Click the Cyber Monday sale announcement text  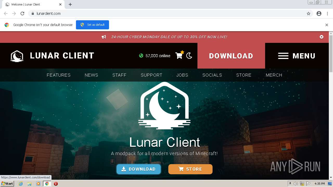tap(169, 37)
